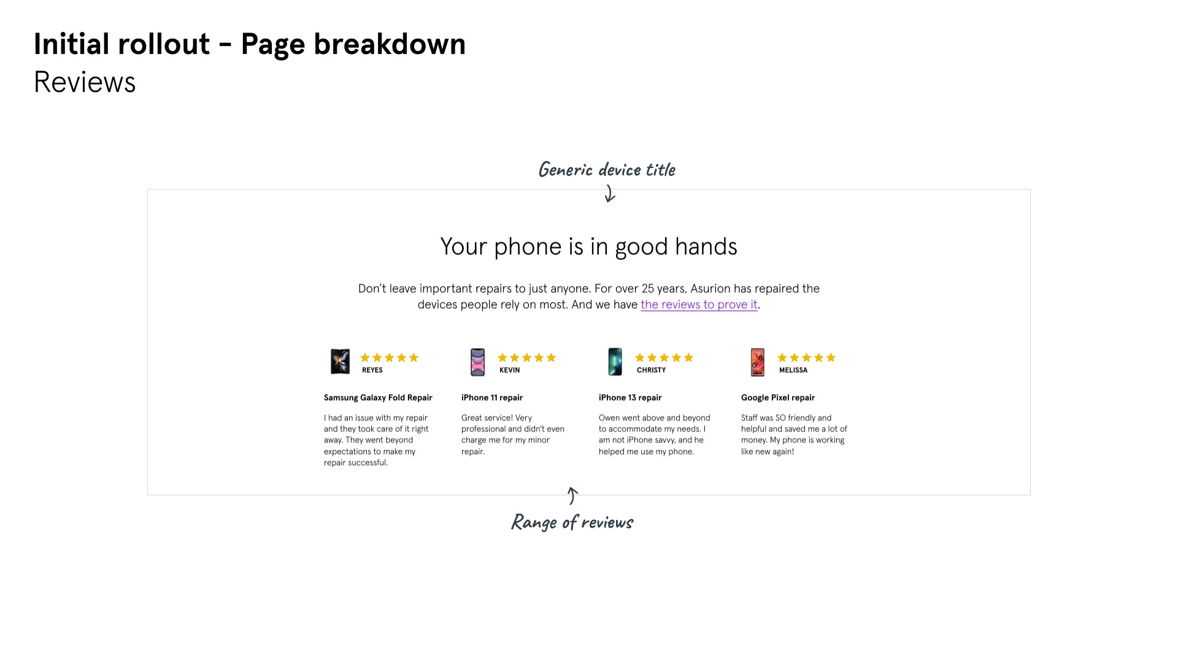This screenshot has width=1178, height=662.
Task: Click the Initial rollout – Page breakdown title
Action: (250, 44)
